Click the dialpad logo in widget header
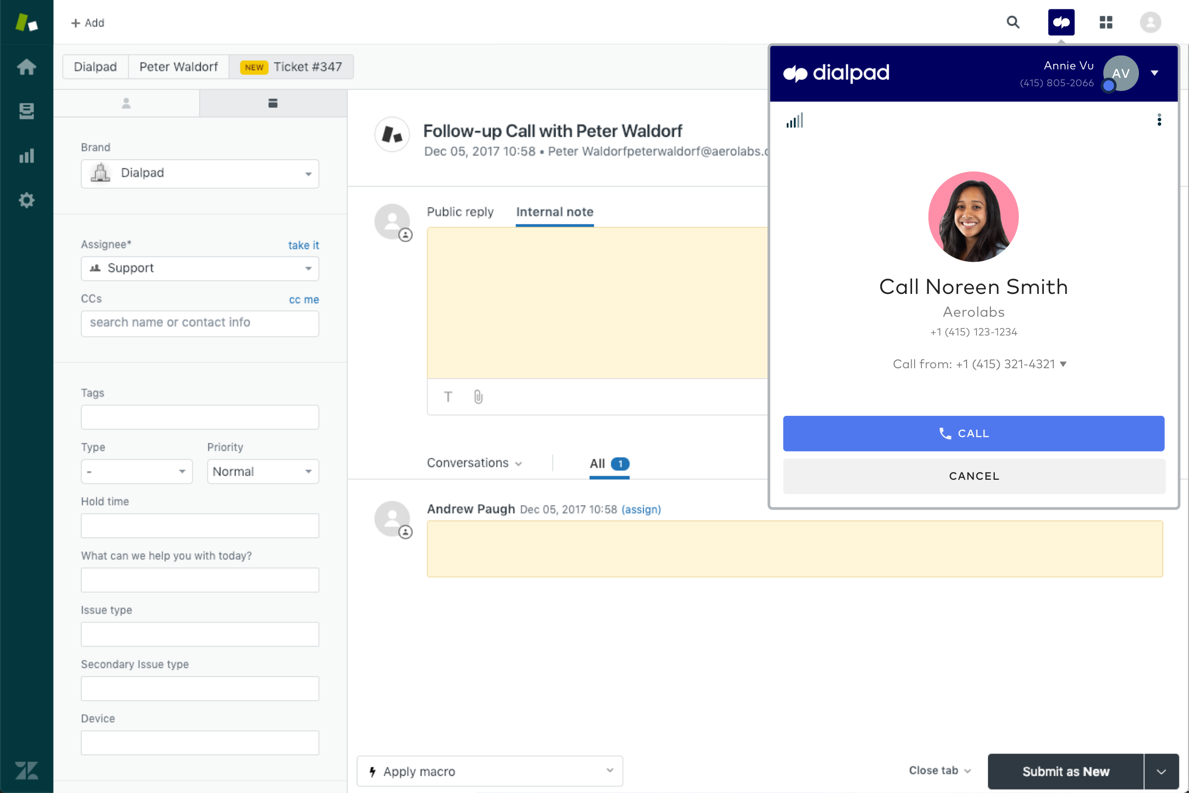The height and width of the screenshot is (793, 1189). point(836,73)
